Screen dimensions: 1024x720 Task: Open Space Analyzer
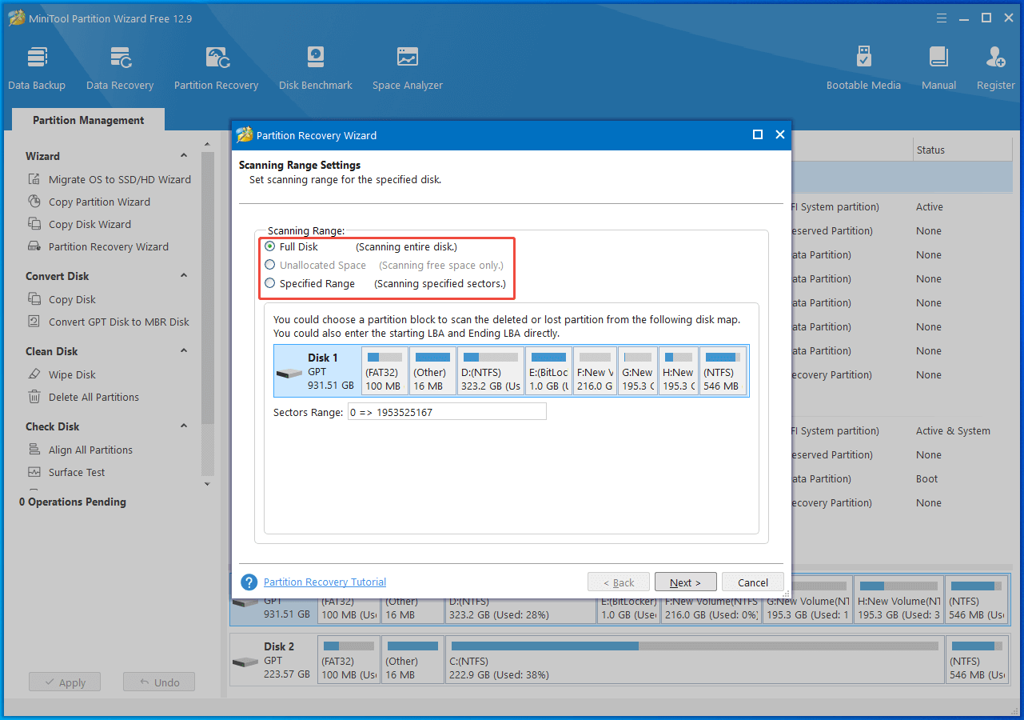tap(407, 68)
